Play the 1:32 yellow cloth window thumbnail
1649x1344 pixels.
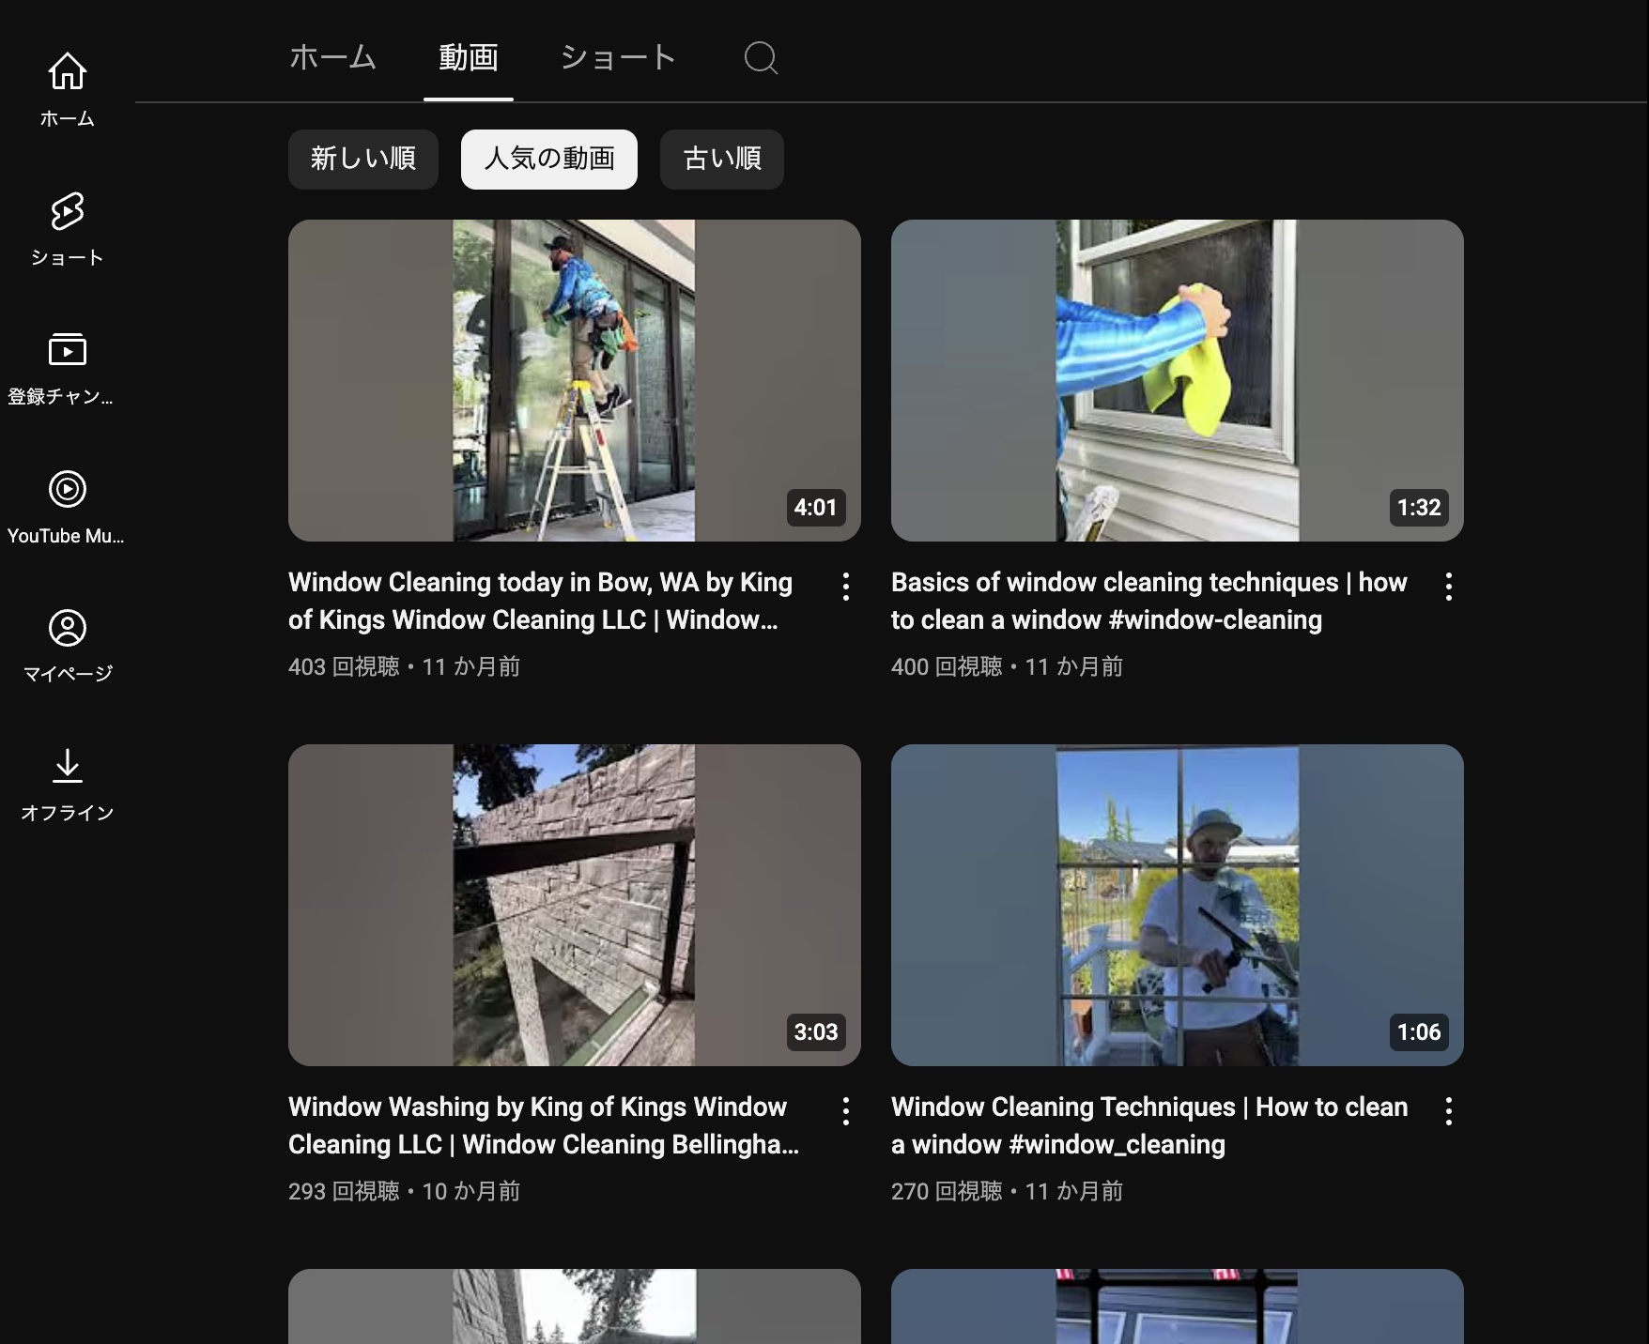(1177, 380)
